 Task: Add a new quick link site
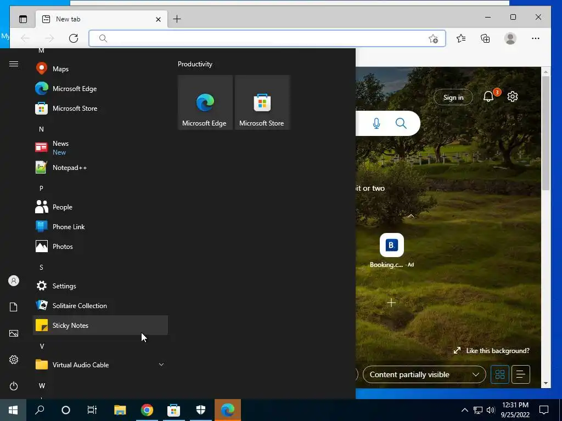pos(391,303)
